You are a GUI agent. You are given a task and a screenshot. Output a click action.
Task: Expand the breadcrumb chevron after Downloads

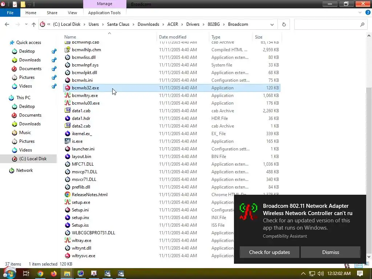(163, 24)
